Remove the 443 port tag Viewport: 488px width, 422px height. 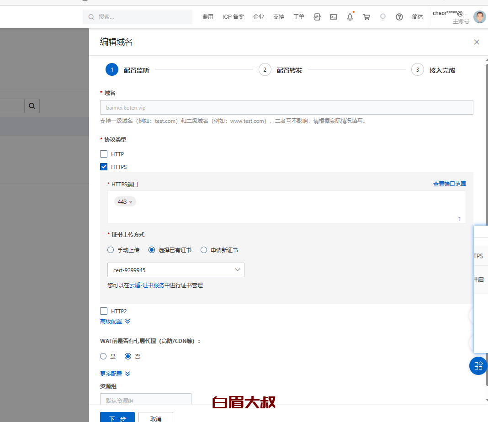pyautogui.click(x=130, y=202)
